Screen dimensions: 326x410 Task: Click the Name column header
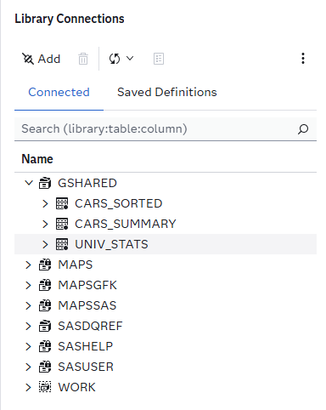[37, 159]
